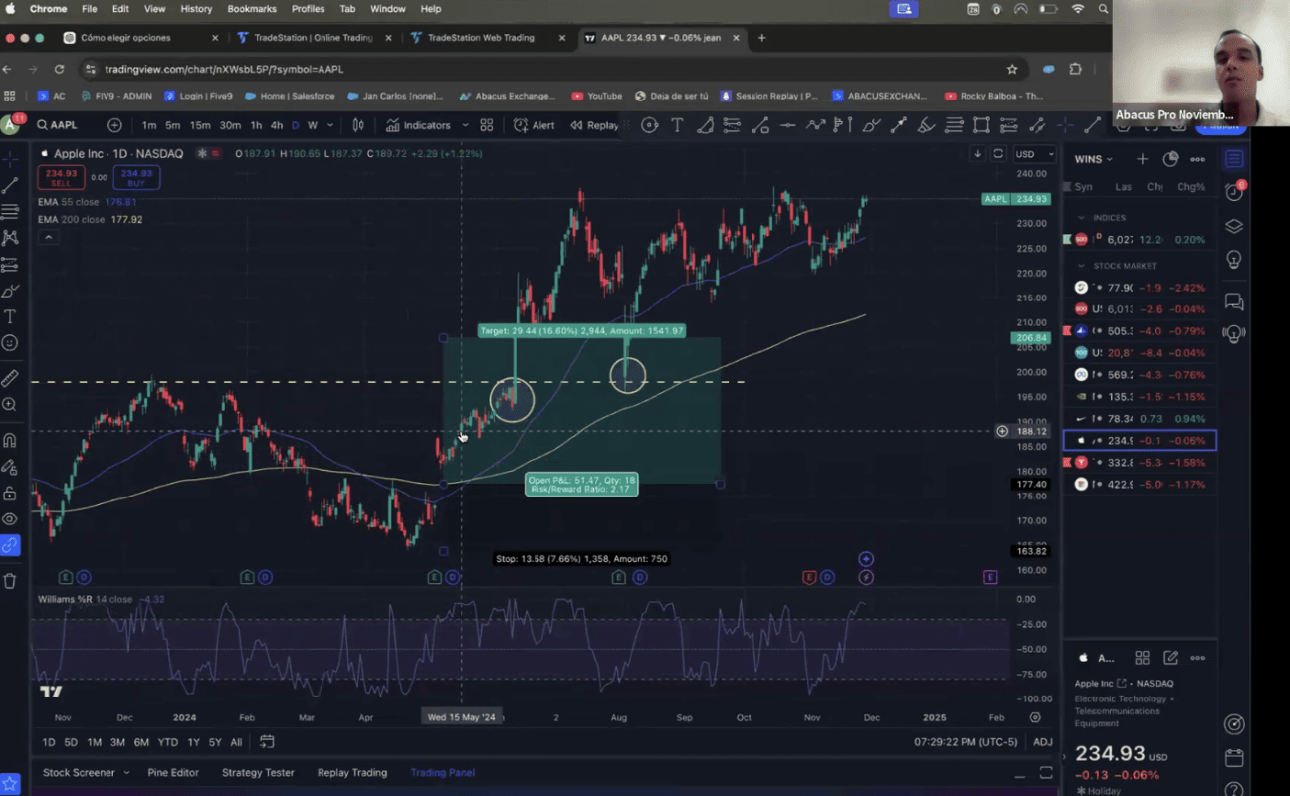Open the Strategy Tester tab
Screen dimensions: 1290x796
tap(258, 773)
